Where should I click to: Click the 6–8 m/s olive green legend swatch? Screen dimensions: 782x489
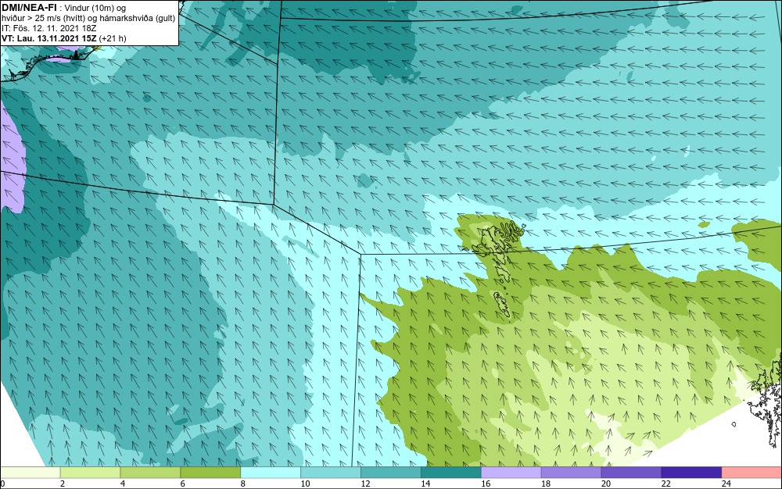click(210, 473)
